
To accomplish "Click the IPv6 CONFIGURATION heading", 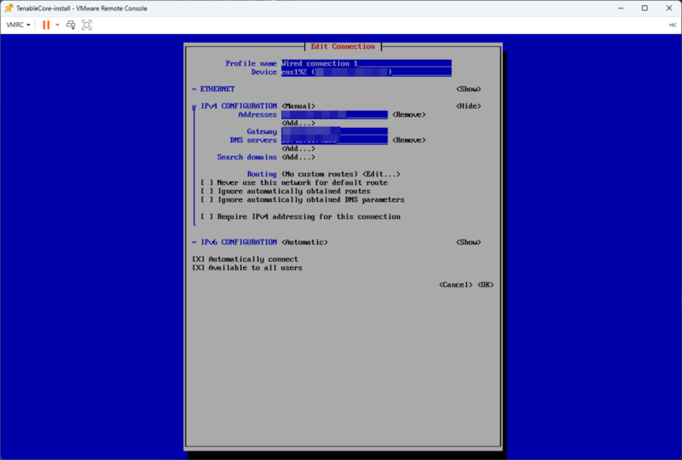I will (x=239, y=242).
